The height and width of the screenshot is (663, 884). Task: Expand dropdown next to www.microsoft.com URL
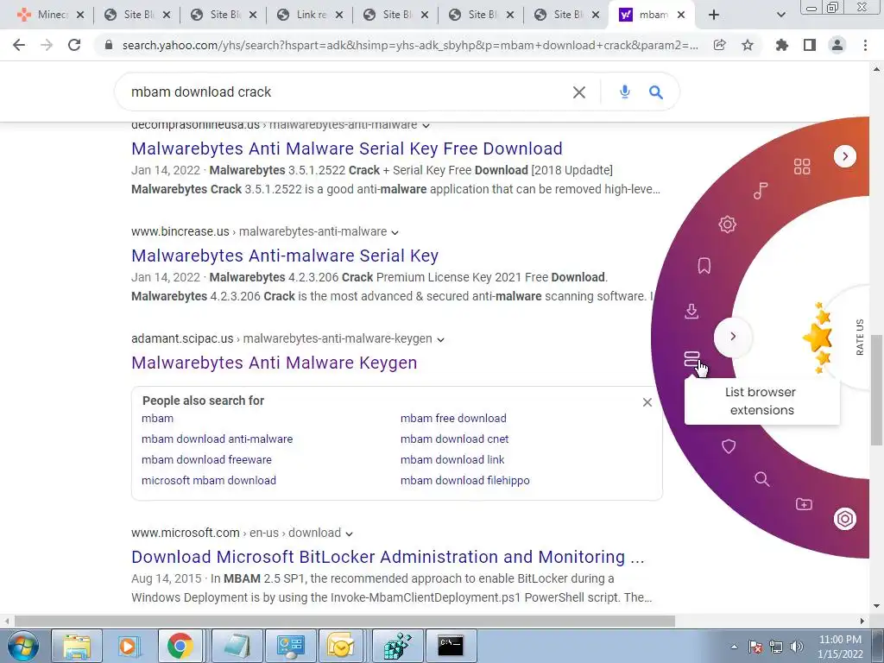tap(349, 534)
